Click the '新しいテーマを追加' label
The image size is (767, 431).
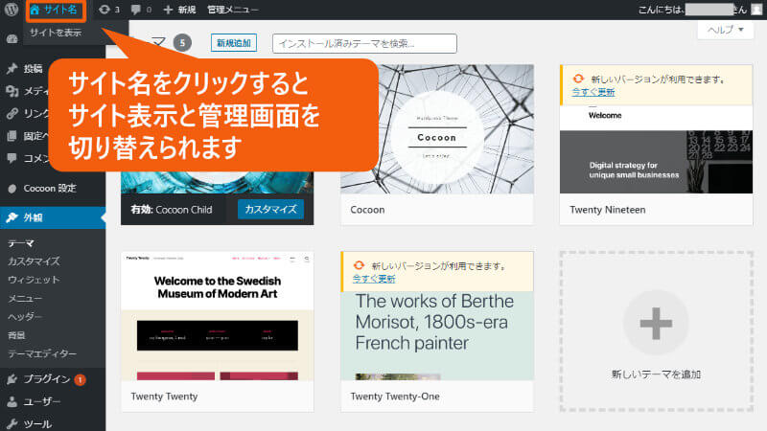(656, 374)
